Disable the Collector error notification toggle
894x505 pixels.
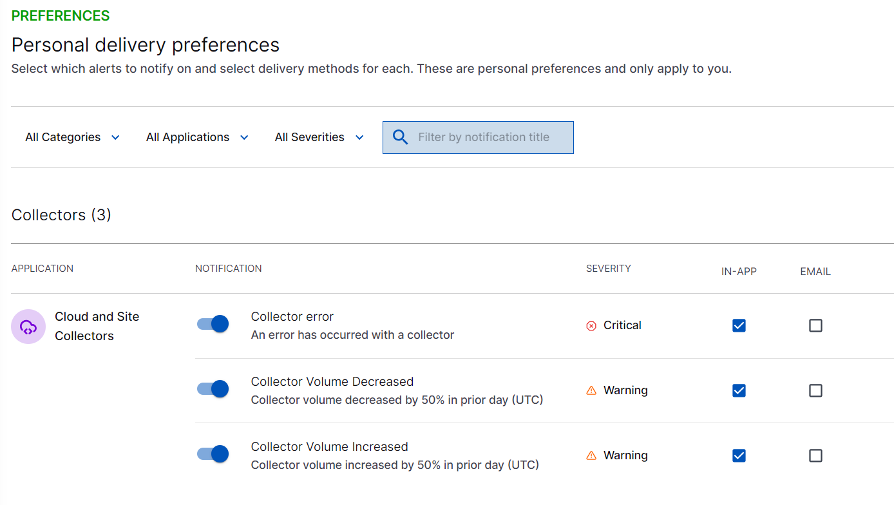coord(213,323)
